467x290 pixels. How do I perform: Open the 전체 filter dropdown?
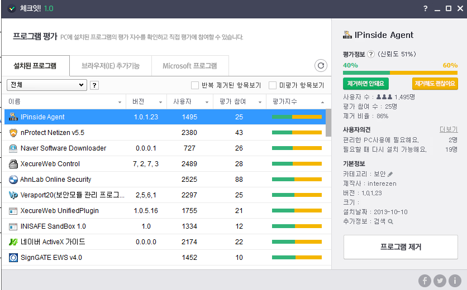click(47, 85)
